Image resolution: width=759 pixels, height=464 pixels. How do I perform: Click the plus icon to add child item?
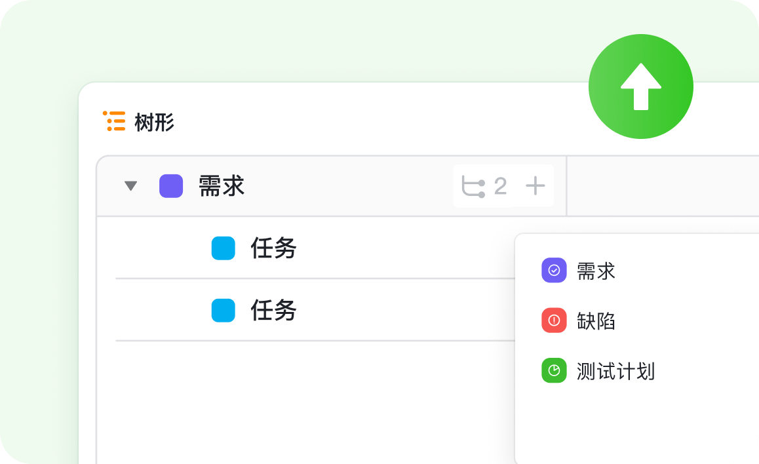pos(535,186)
